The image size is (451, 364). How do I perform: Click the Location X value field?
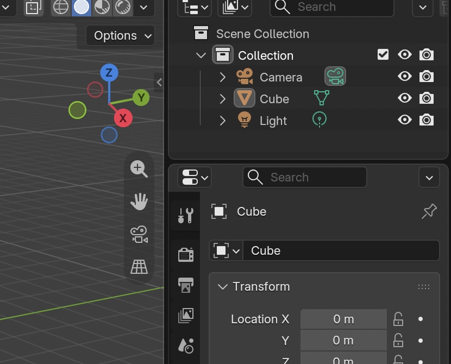click(343, 319)
